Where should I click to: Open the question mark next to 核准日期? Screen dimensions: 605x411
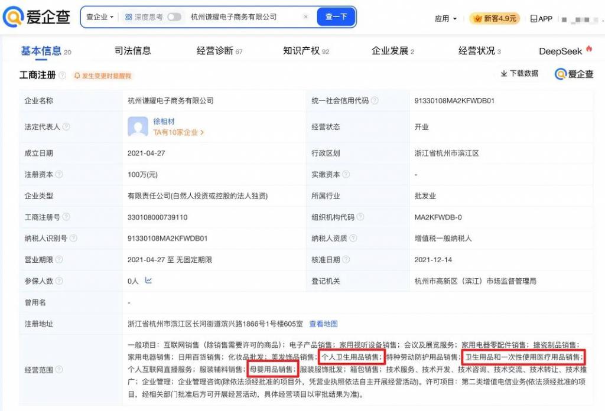[346, 259]
